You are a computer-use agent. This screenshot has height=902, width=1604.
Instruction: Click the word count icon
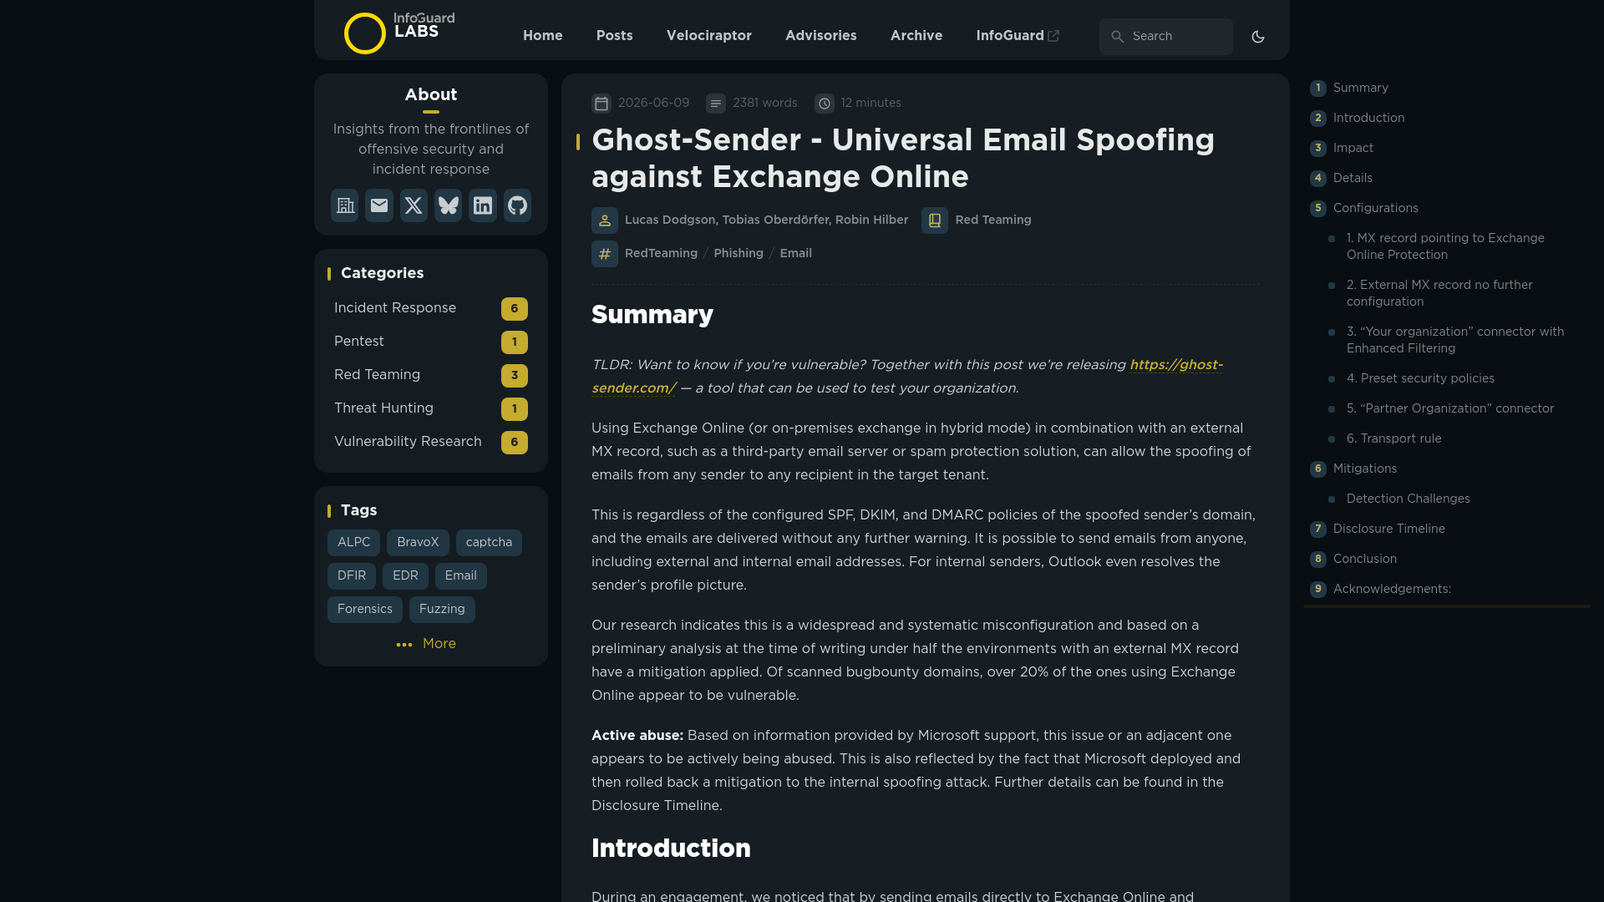716,104
